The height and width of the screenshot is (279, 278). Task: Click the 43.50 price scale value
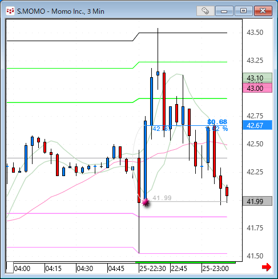click(x=255, y=33)
